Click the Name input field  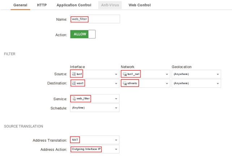click(x=95, y=19)
